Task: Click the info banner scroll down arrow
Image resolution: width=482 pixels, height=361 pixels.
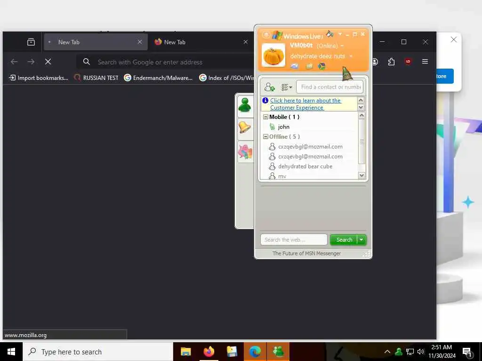Action: pyautogui.click(x=361, y=107)
